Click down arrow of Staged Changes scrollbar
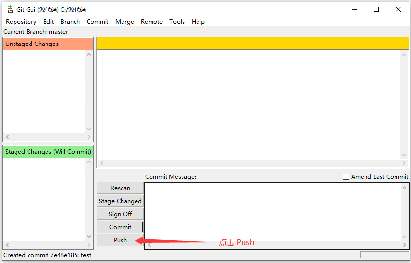The image size is (411, 263). click(x=89, y=237)
